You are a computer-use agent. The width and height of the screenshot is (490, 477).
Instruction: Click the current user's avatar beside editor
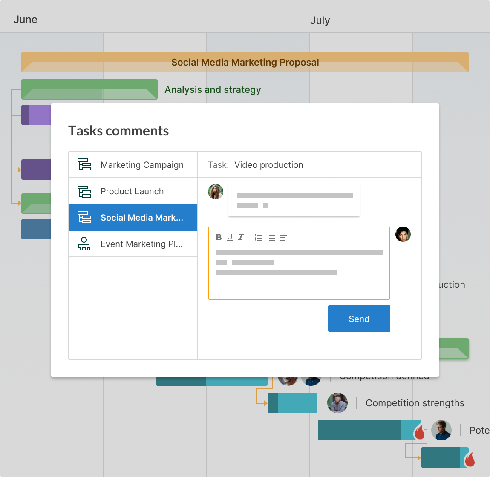coord(403,234)
